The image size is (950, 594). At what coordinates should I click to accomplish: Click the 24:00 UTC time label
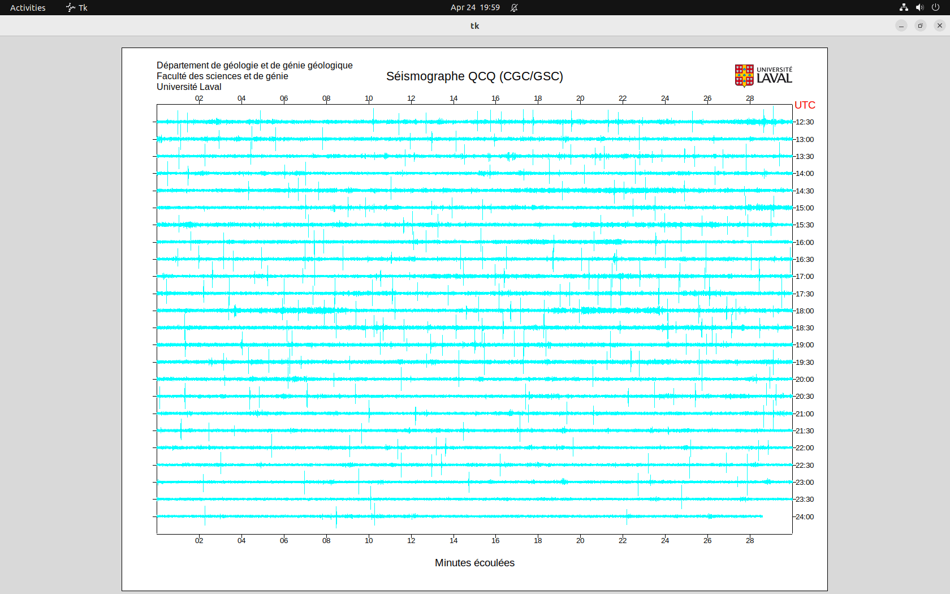805,517
